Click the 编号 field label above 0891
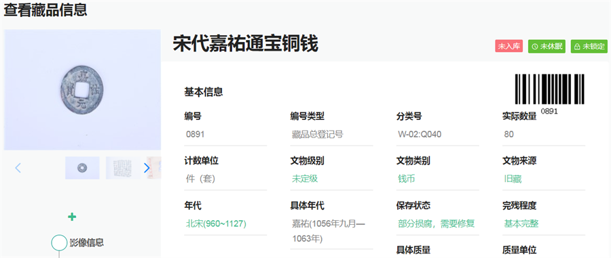The image size is (611, 258). pos(193,116)
